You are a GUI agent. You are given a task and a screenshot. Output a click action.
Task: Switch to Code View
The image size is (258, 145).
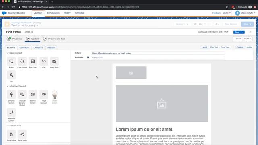225,47
